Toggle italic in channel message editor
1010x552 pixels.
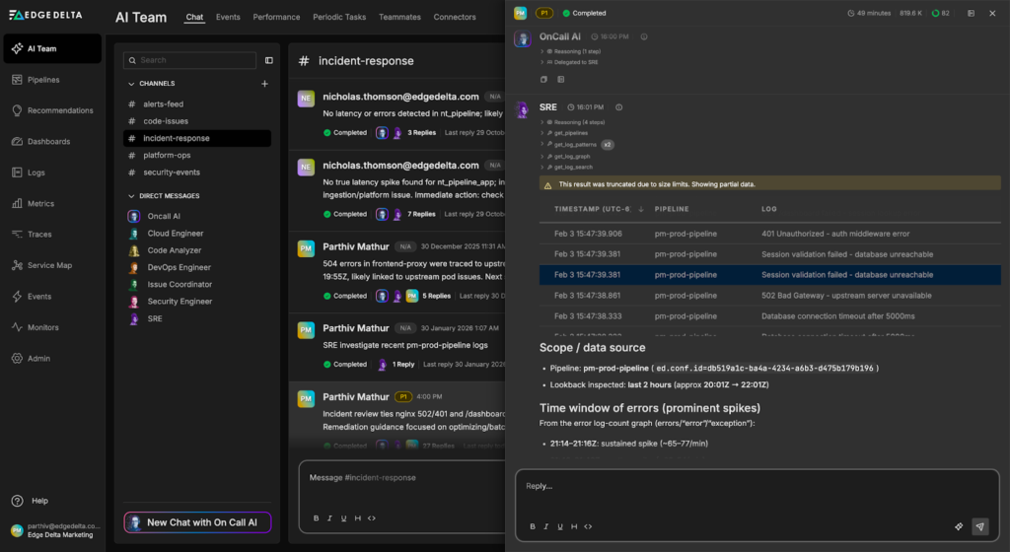coord(329,517)
